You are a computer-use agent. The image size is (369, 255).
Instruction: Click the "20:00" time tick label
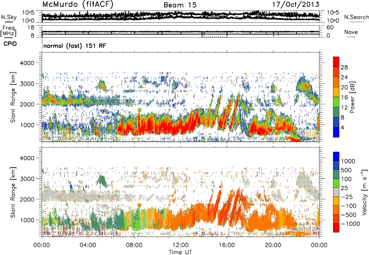[x=273, y=245]
